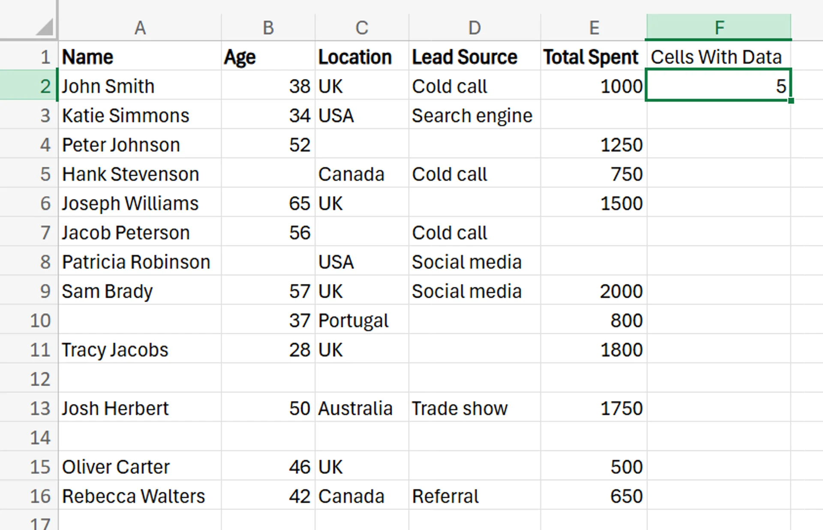Select the active cell showing 5
Screen dimensions: 823x530
[719, 85]
